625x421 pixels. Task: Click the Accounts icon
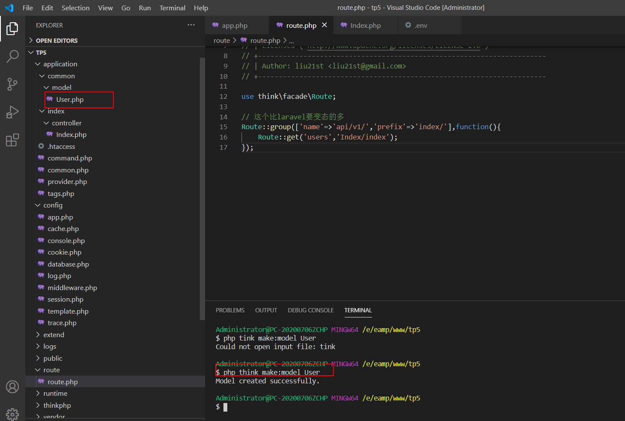(x=12, y=387)
